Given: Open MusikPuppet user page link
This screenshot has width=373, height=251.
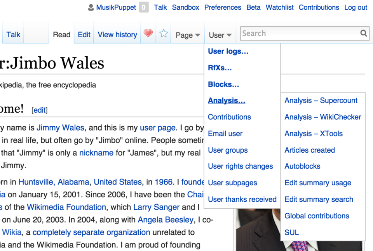Looking at the screenshot, I should 116,8.
